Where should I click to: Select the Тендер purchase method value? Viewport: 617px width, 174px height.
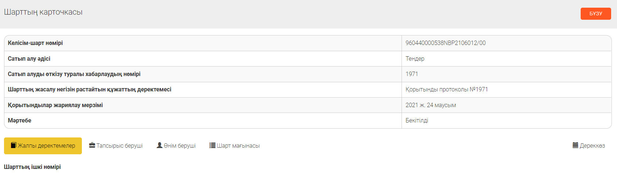pos(415,58)
